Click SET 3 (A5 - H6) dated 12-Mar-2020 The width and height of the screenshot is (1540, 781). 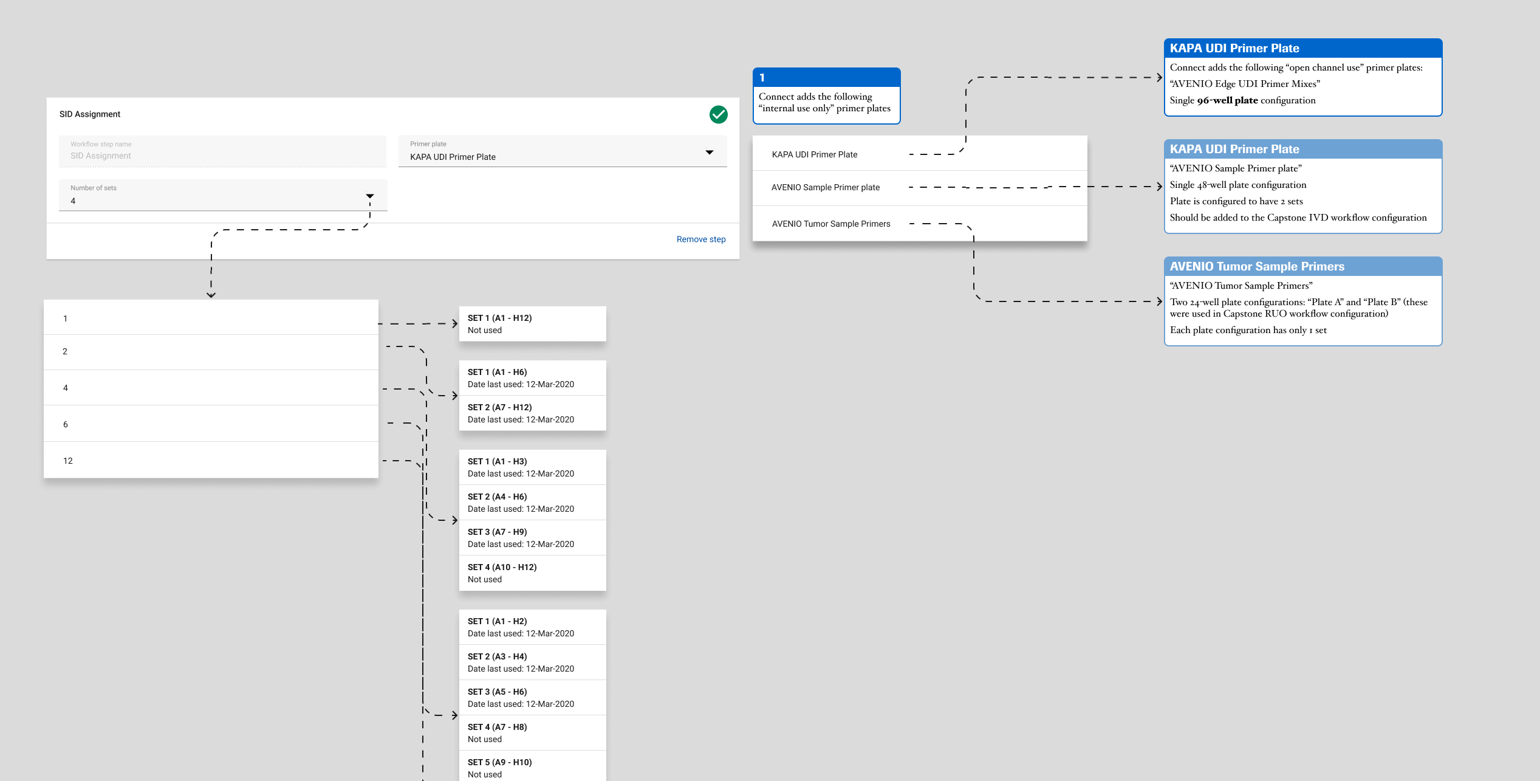532,697
